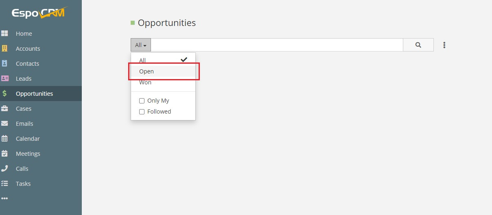Tick the Followed checkbox

[x=142, y=112]
